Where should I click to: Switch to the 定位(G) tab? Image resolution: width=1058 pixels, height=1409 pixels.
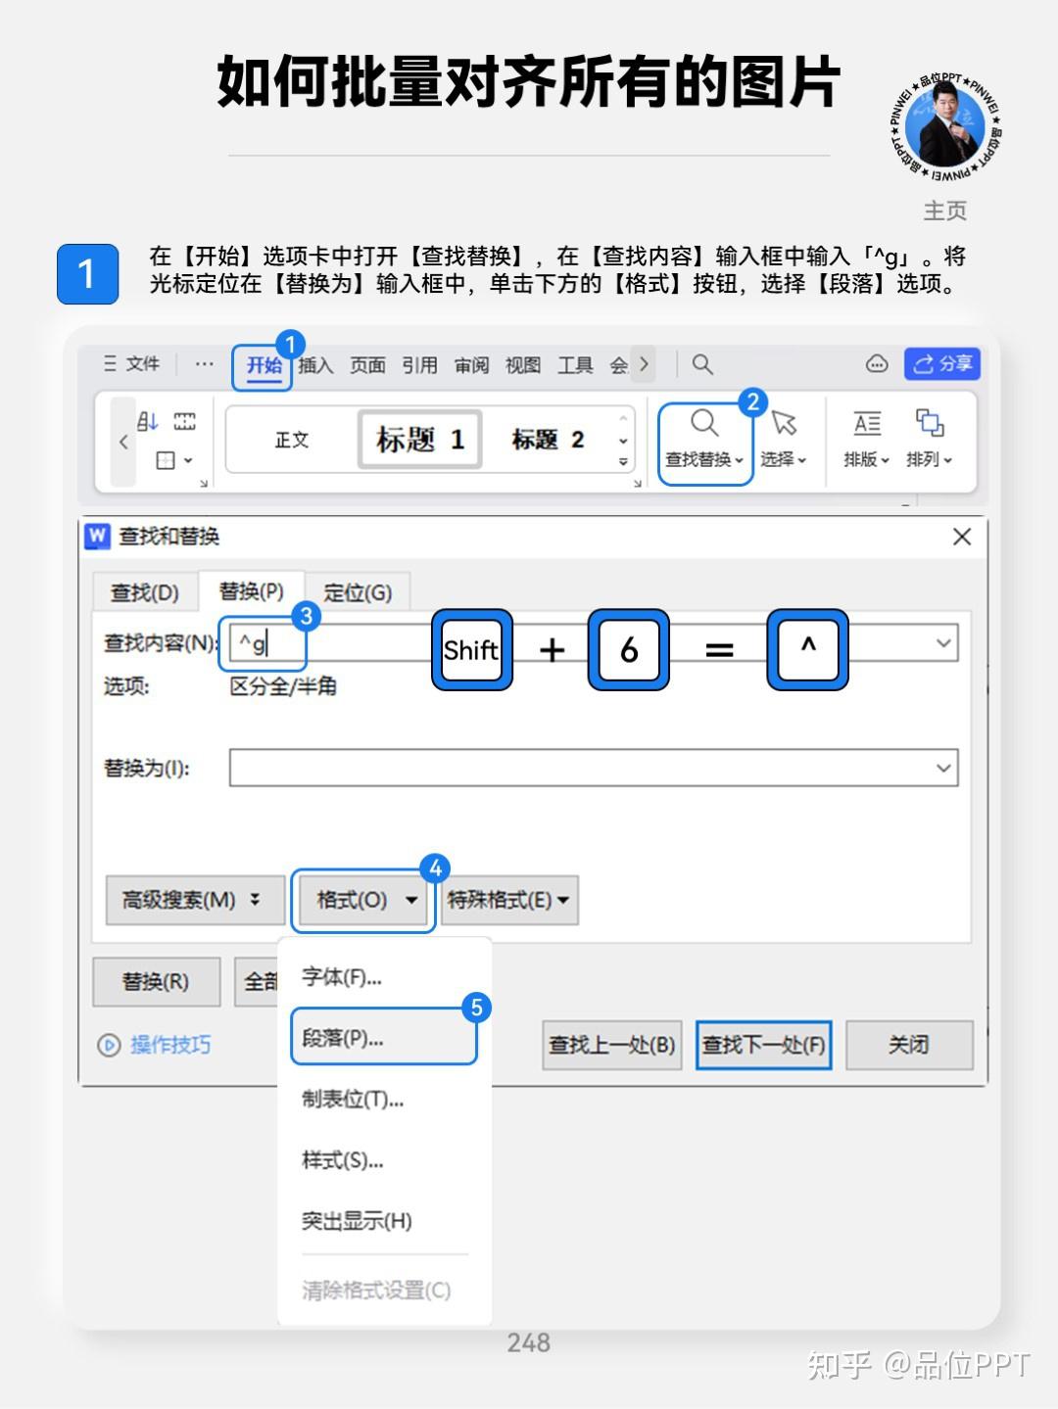click(359, 591)
